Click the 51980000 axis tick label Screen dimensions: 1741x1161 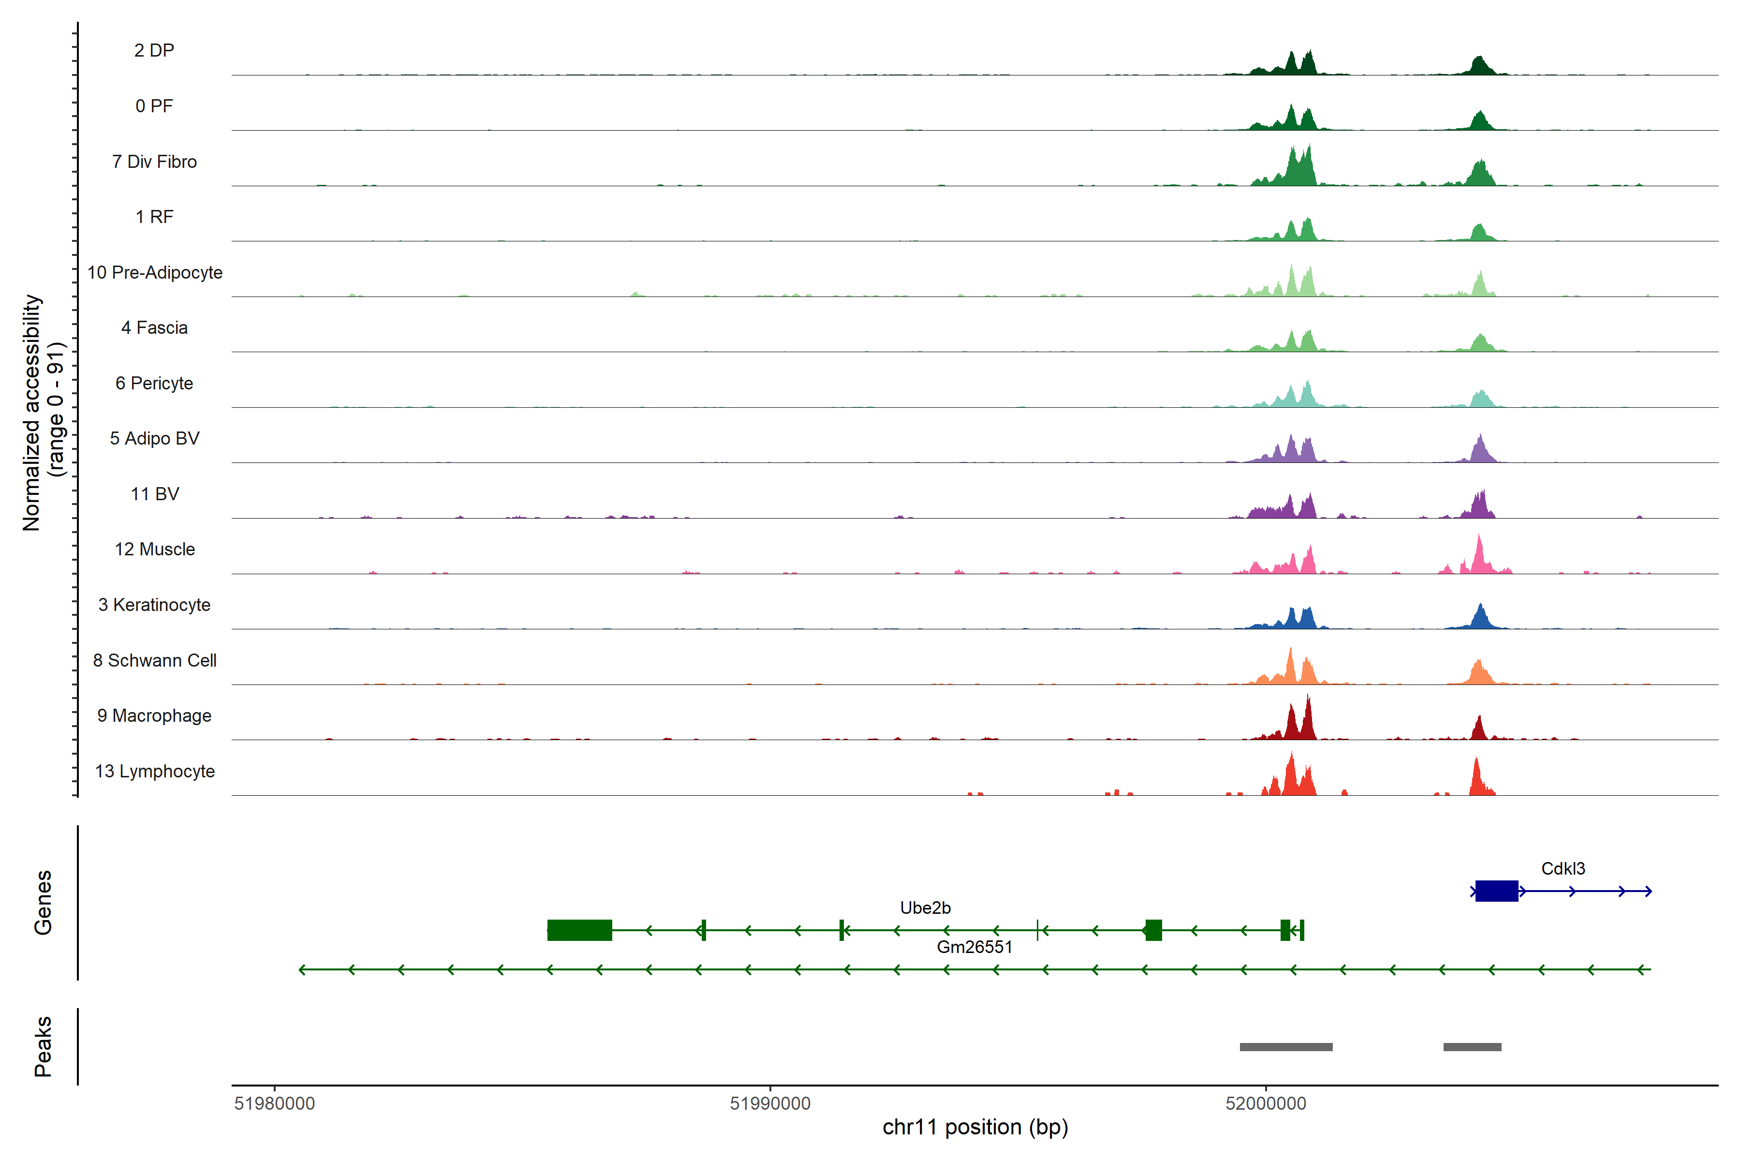pyautogui.click(x=275, y=1103)
